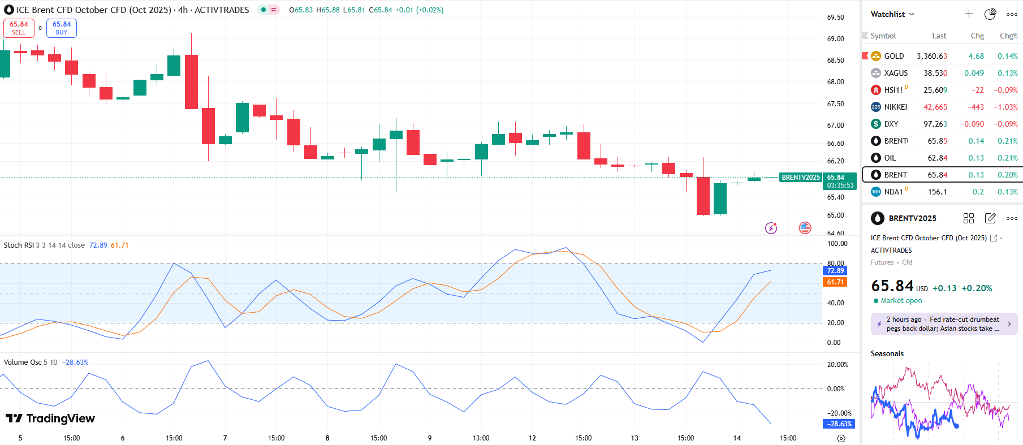
Task: Click the US flag economic event icon
Action: (x=805, y=228)
